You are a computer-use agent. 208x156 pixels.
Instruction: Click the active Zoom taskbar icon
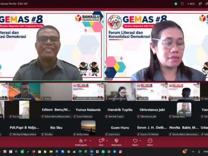click(91, 152)
